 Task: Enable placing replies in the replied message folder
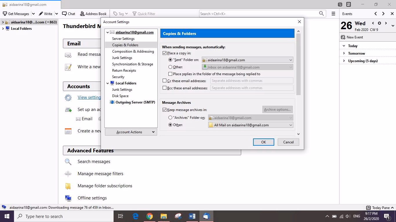(170, 74)
